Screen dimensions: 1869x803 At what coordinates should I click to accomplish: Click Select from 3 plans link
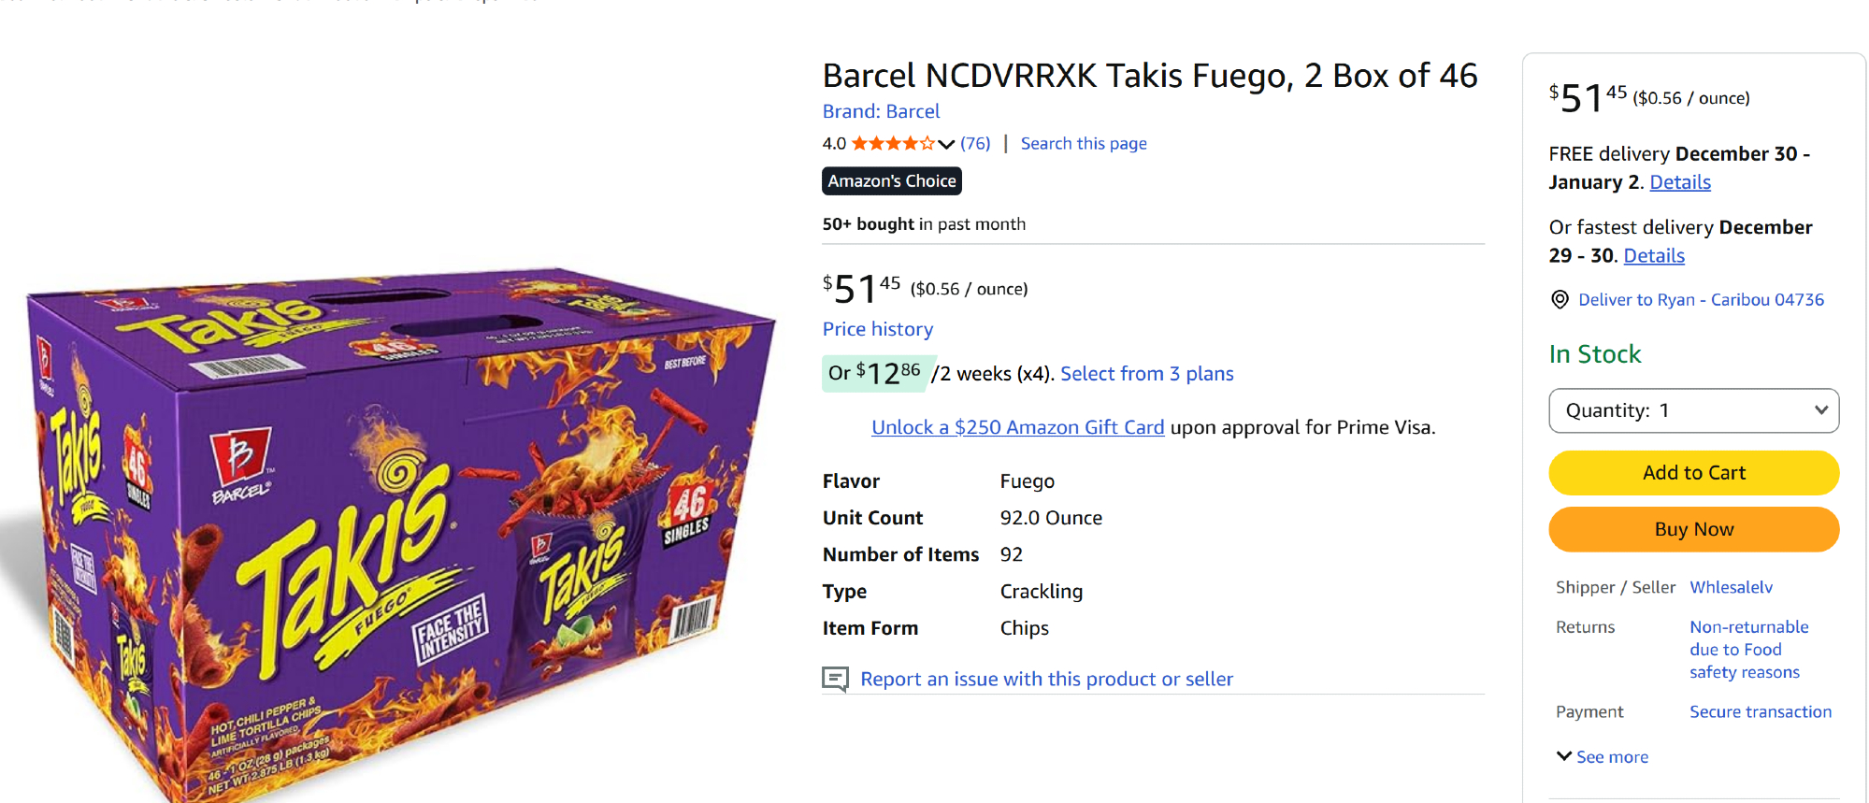1146,374
